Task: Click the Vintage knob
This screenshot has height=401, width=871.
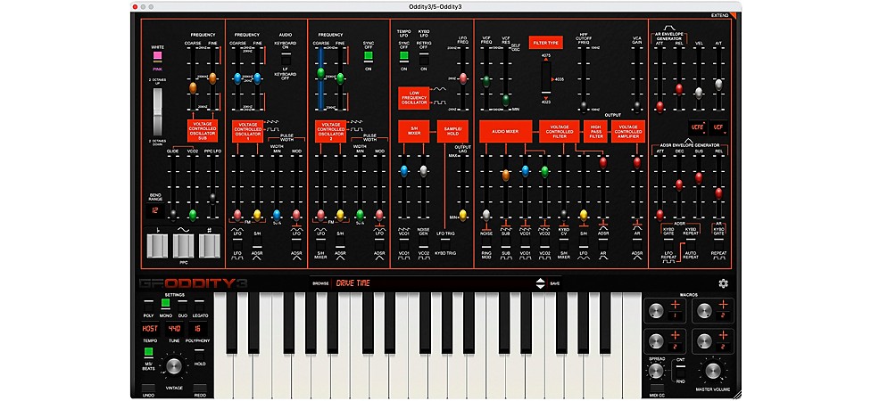Action: pyautogui.click(x=174, y=365)
